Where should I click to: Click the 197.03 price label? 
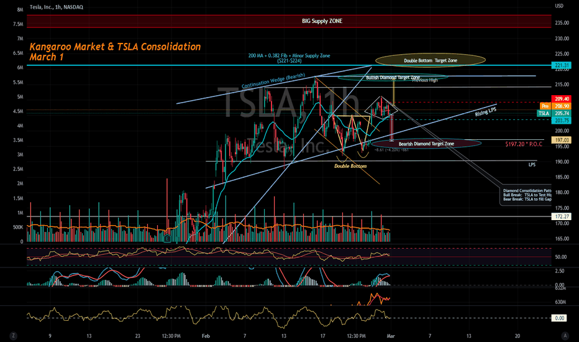pos(561,140)
